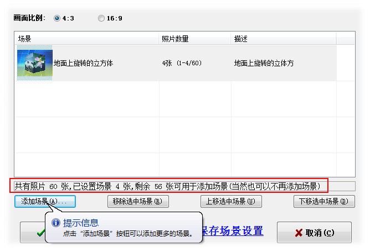Click the 描述 column header
The width and height of the screenshot is (370, 252).
click(x=284, y=39)
